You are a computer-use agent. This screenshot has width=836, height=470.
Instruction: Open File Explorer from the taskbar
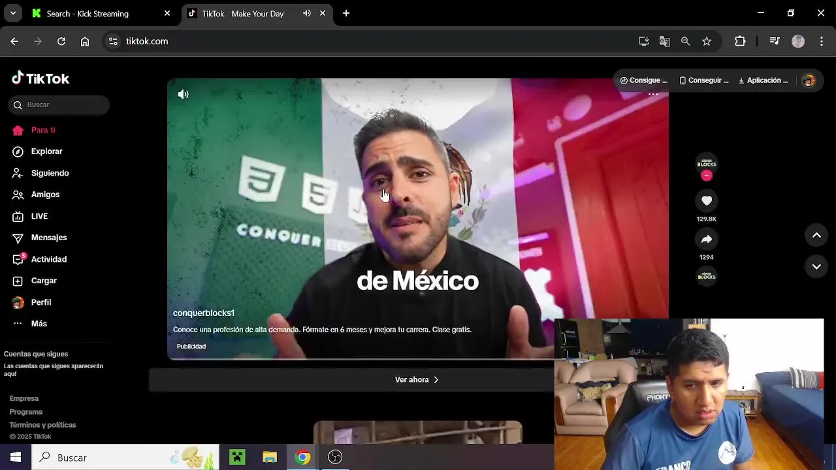click(270, 457)
